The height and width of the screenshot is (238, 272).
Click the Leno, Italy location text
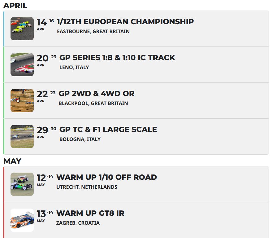74,68
